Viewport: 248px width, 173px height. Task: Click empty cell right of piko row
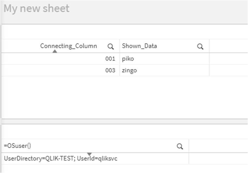pos(228,59)
